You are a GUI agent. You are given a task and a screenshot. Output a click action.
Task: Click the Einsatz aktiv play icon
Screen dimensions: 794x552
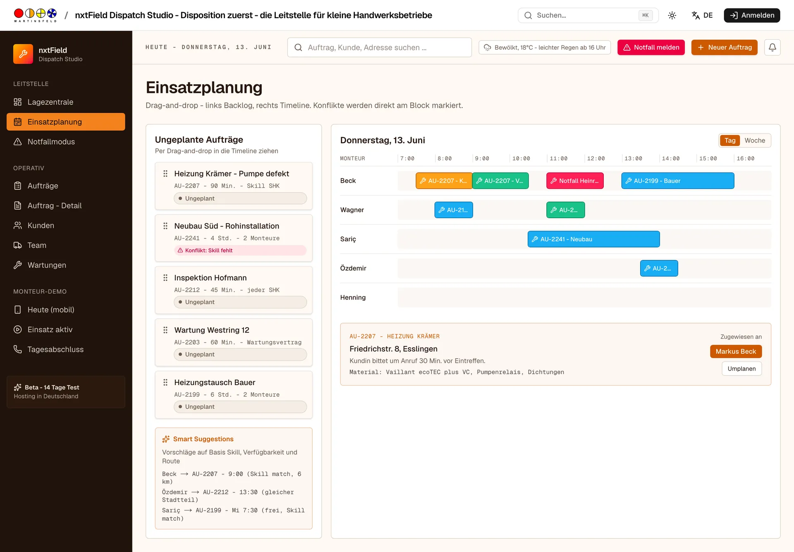coord(17,330)
